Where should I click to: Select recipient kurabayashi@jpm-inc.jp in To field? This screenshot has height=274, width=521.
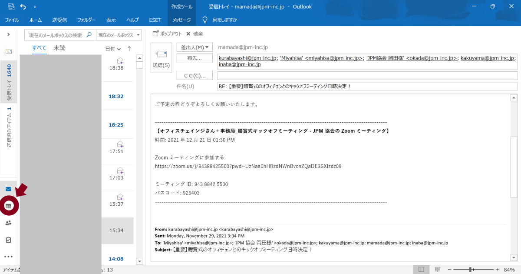247,58
